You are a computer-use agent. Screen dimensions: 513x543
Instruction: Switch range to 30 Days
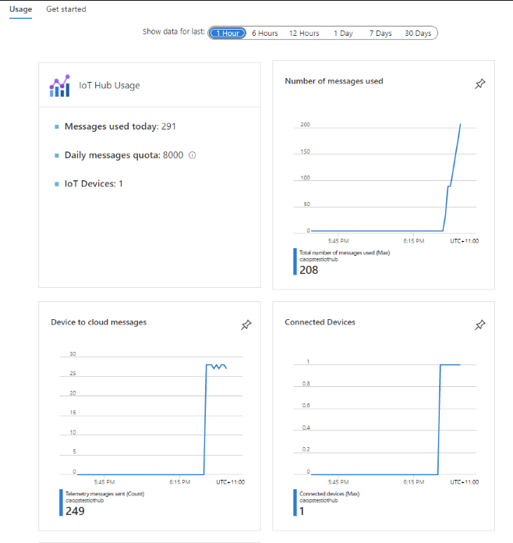[418, 33]
